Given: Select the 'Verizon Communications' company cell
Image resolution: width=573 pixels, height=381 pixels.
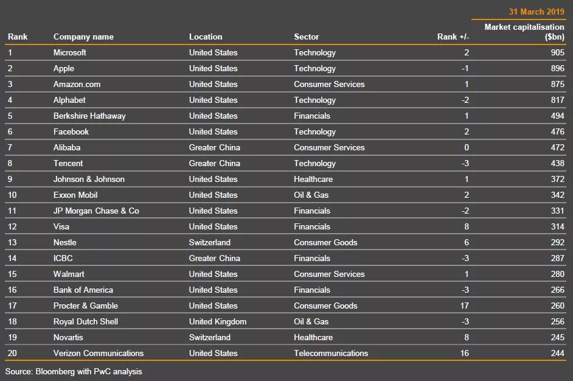Looking at the screenshot, I should coord(99,353).
